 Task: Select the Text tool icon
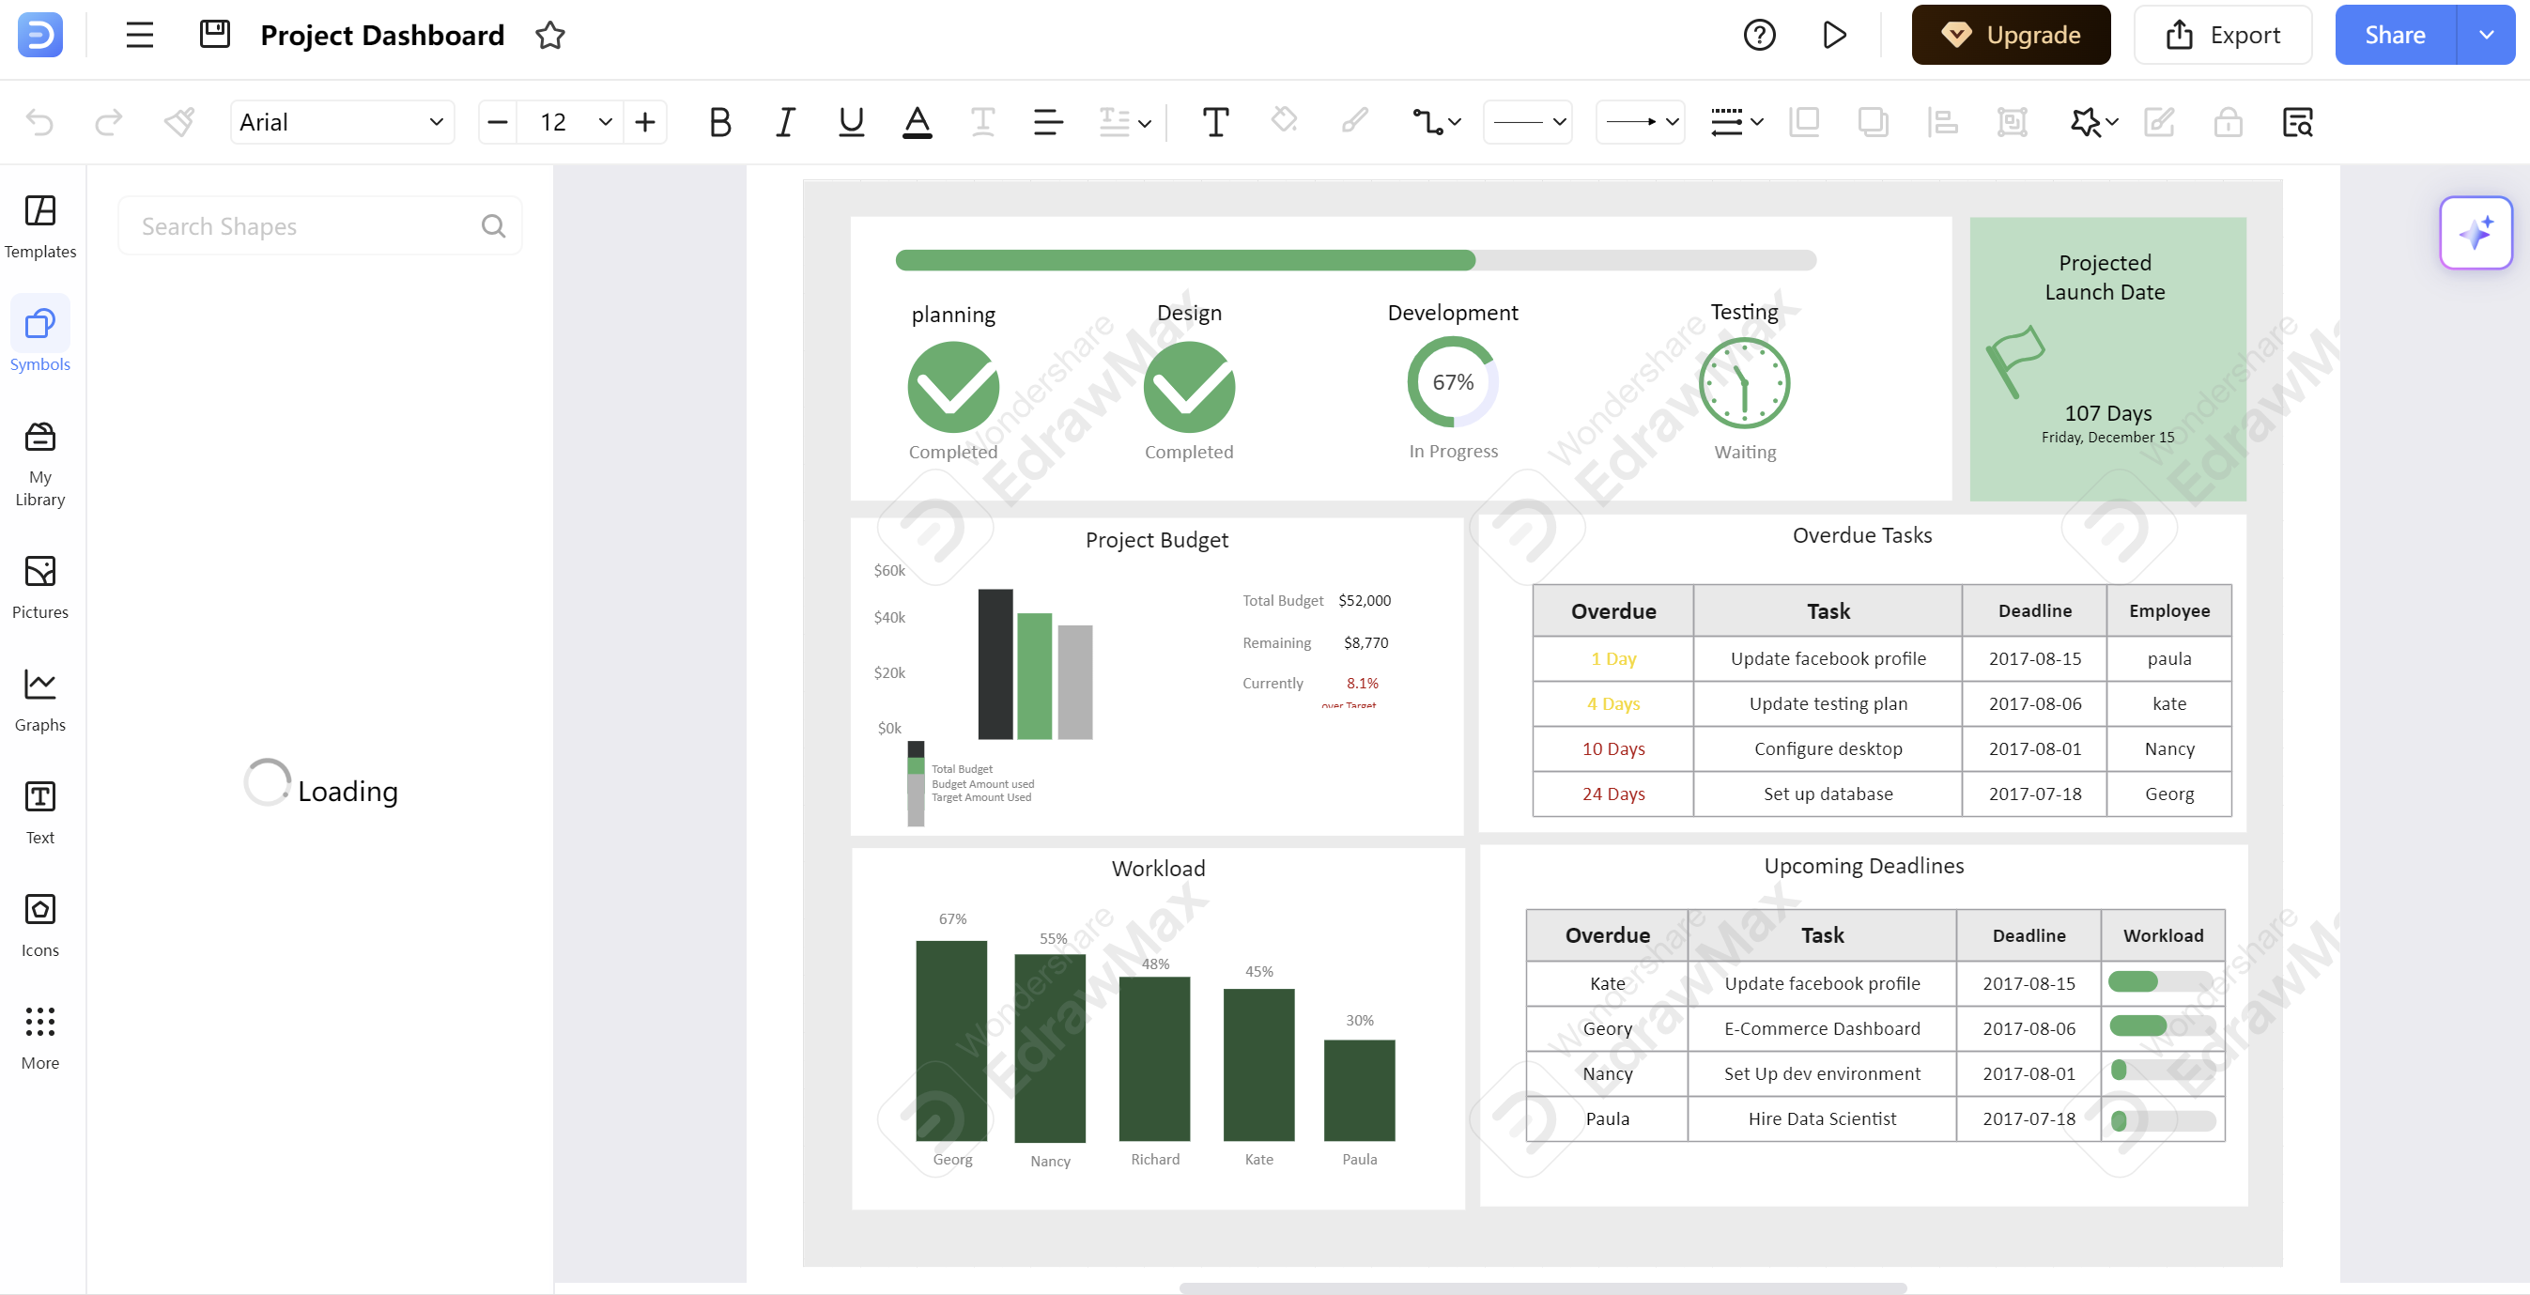click(x=39, y=798)
